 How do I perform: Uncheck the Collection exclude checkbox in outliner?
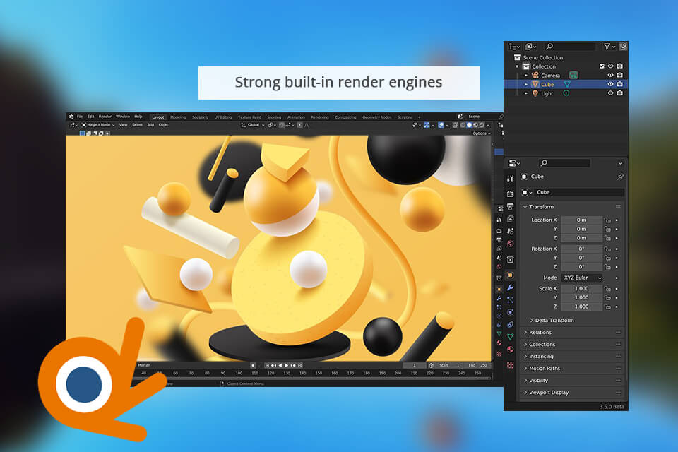click(602, 66)
